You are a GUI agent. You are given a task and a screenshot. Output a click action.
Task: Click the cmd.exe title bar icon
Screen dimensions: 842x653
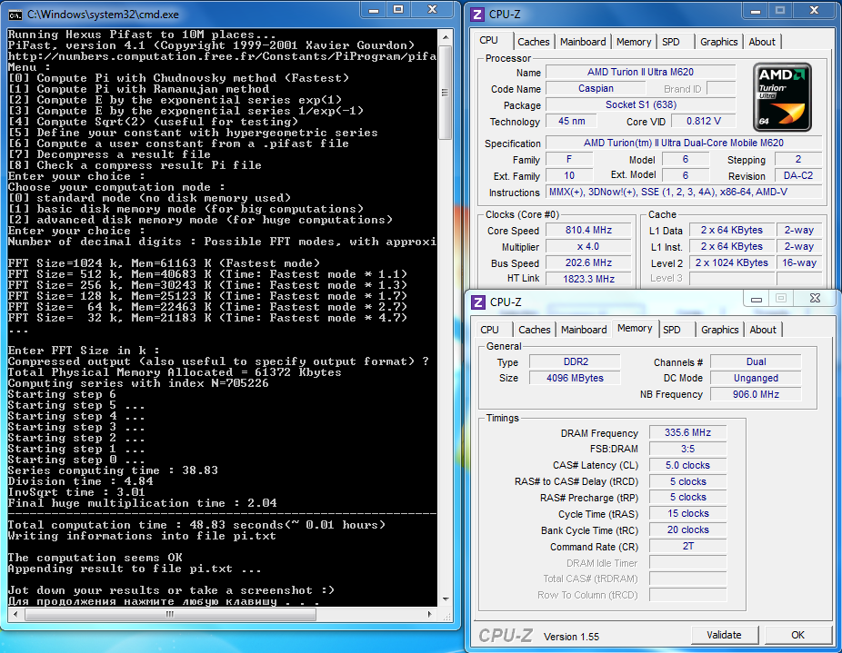[15, 15]
